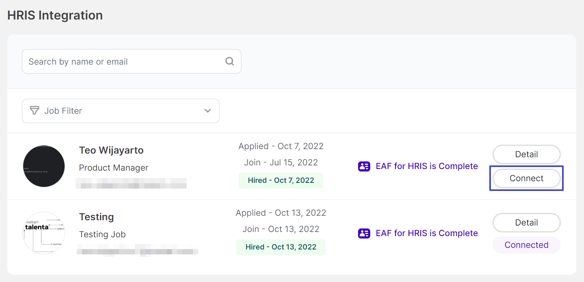Screen dimensions: 584x282
Task: Click Testing's EAF for HRIS is Complete link
Action: [x=426, y=233]
